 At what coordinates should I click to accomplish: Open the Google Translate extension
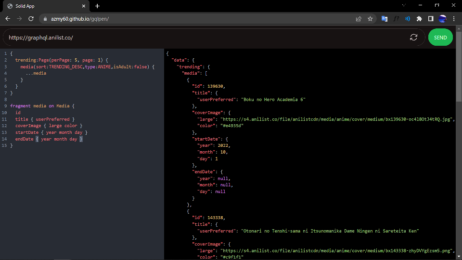(385, 19)
